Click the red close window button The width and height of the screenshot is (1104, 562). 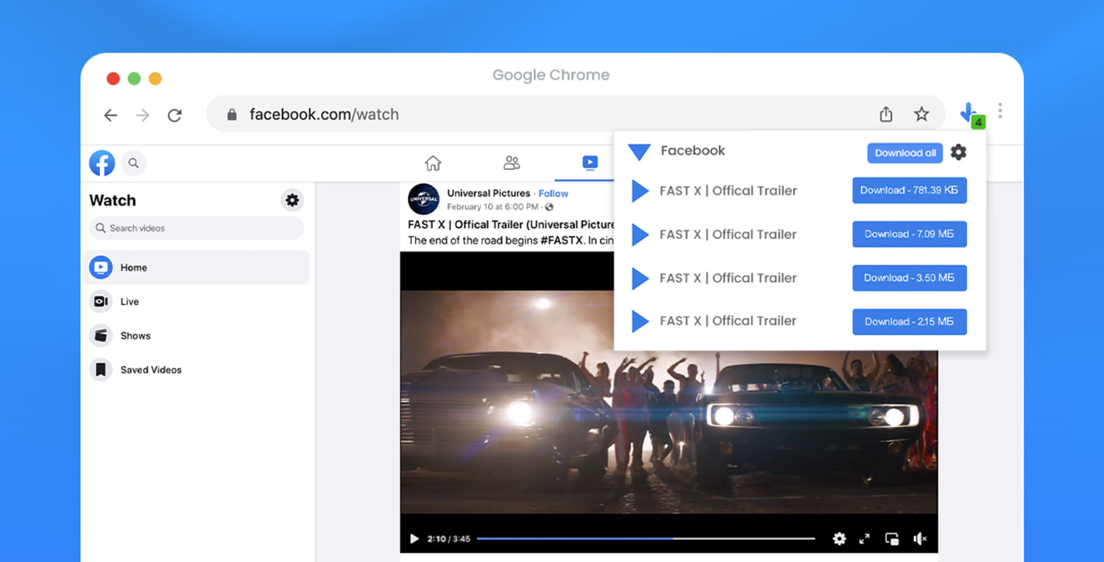pyautogui.click(x=113, y=79)
